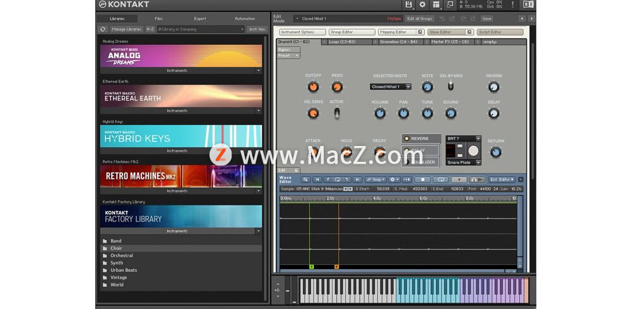Toggle the Edit lock tab above Wave Editor

288,170
